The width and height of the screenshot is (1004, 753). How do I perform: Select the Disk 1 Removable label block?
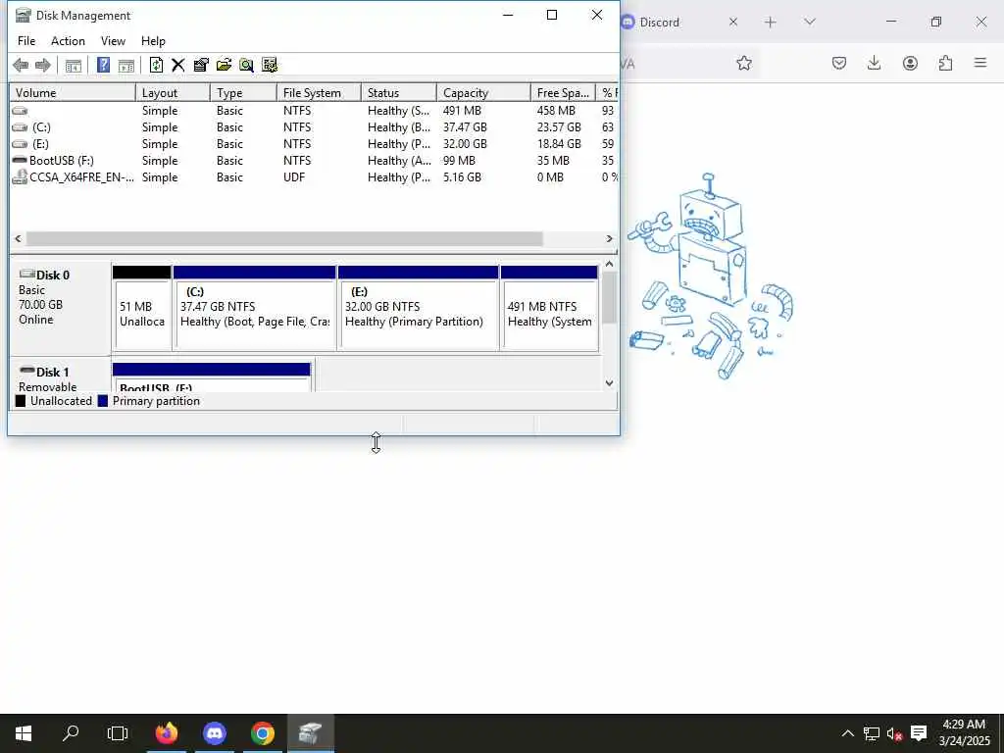click(60, 376)
